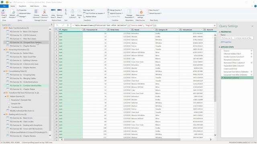Open the Advanced Editor

(24, 13)
